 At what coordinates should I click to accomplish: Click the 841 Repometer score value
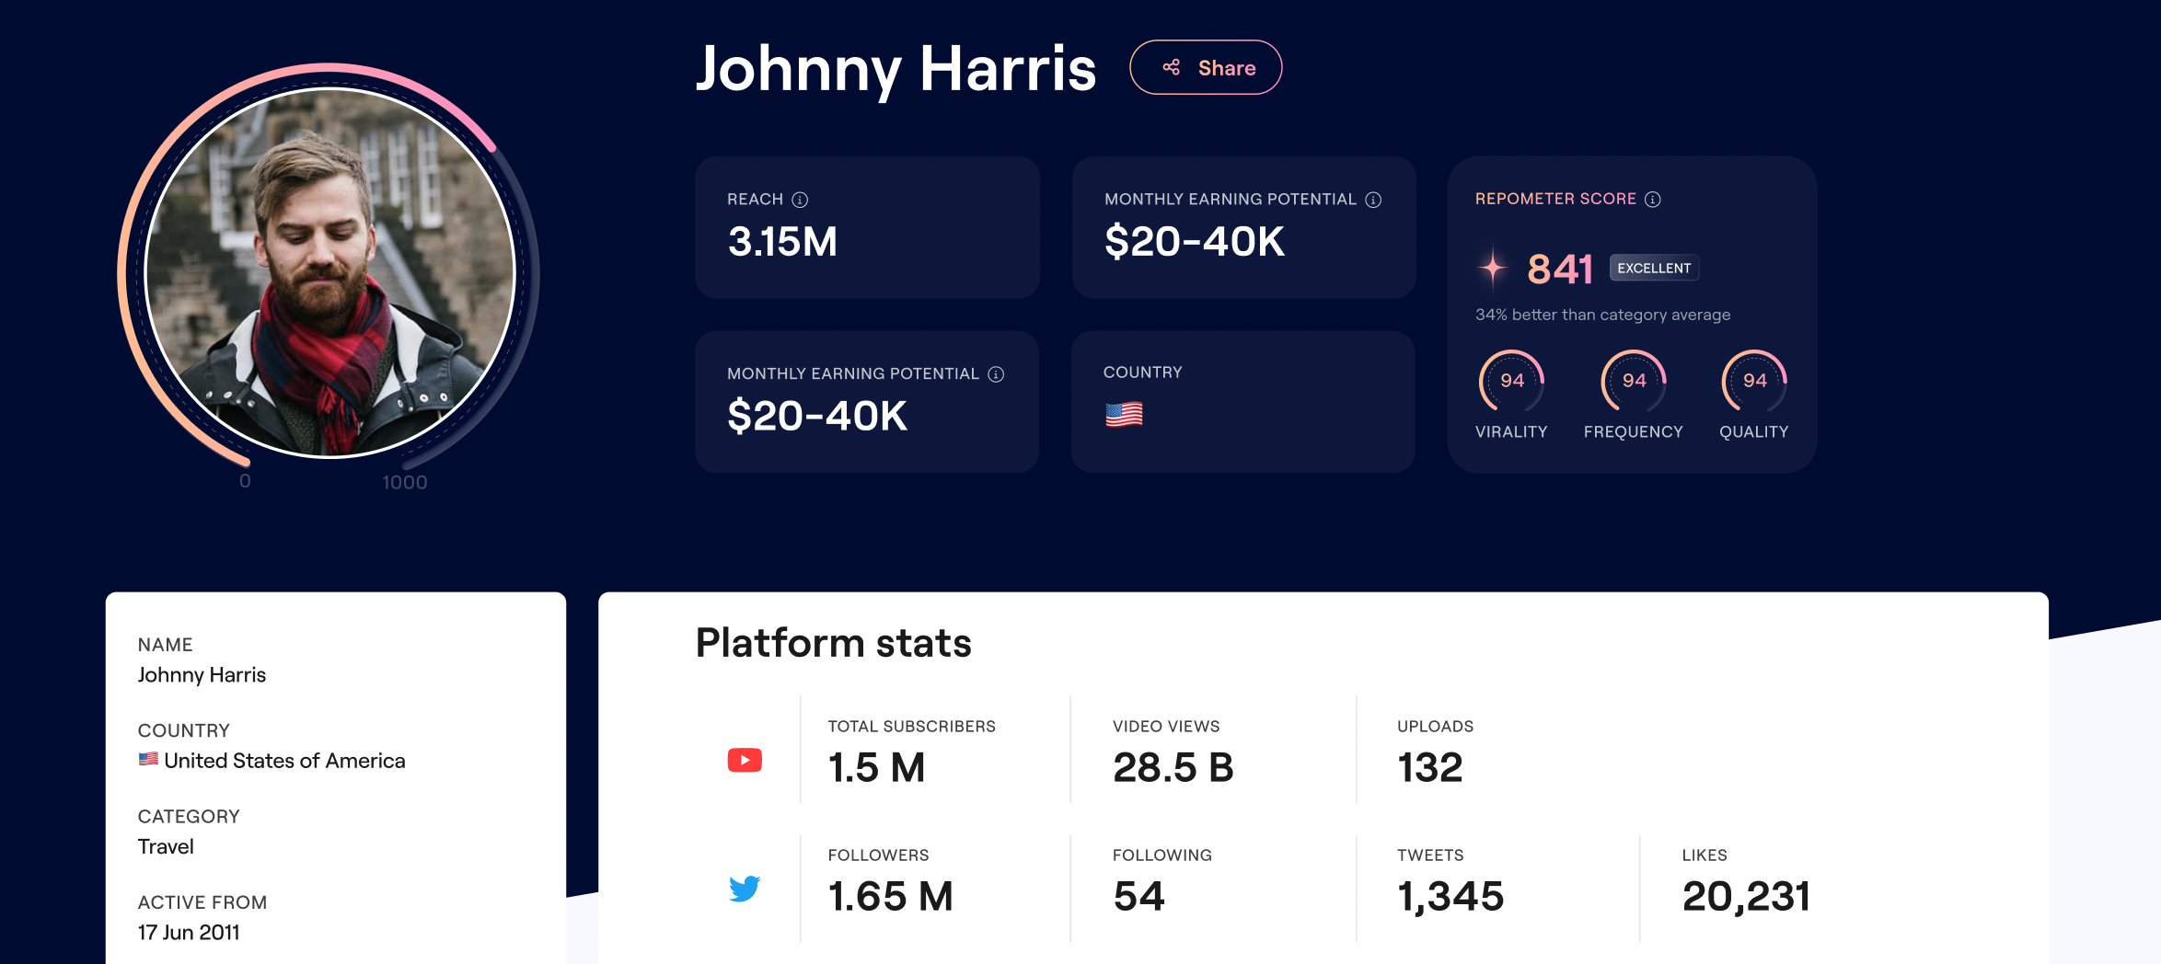click(x=1560, y=270)
